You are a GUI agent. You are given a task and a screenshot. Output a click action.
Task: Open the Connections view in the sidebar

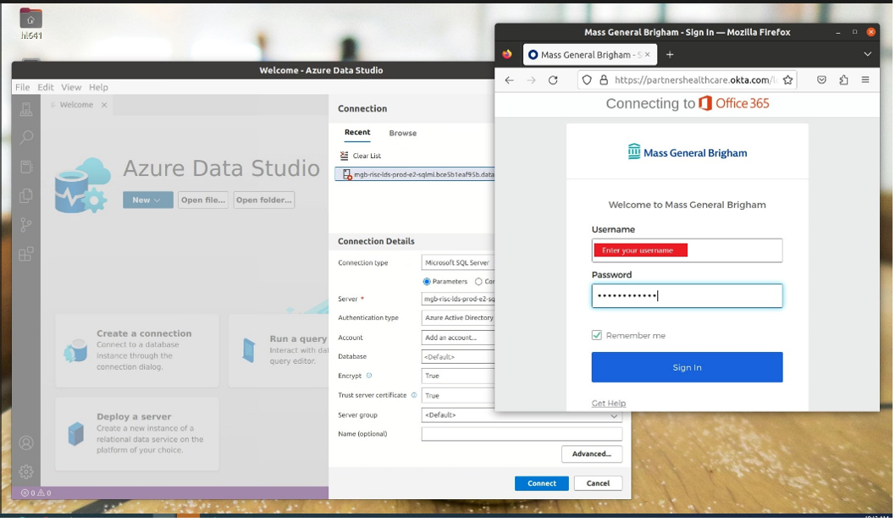(x=26, y=109)
